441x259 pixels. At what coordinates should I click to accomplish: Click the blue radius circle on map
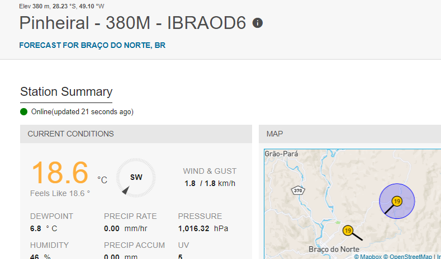[397, 201]
